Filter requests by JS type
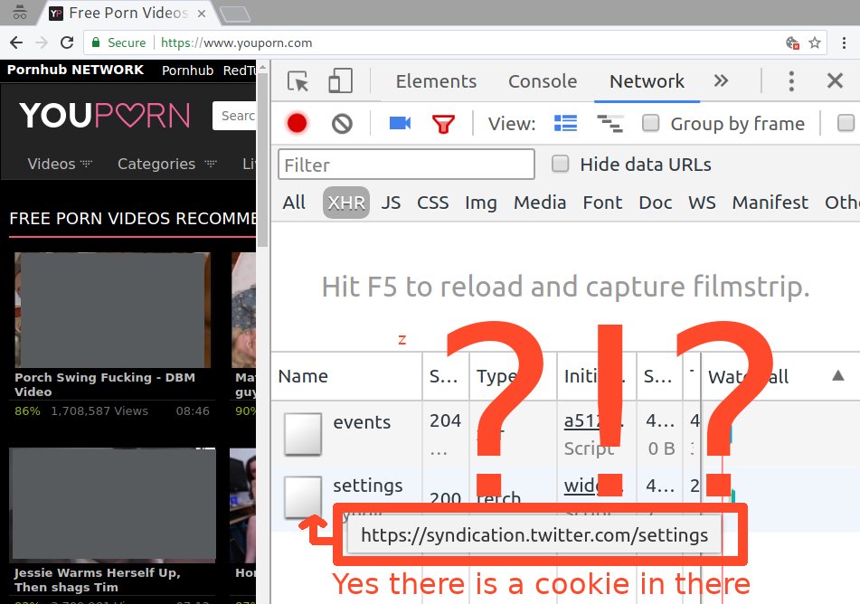Image resolution: width=860 pixels, height=604 pixels. tap(391, 203)
